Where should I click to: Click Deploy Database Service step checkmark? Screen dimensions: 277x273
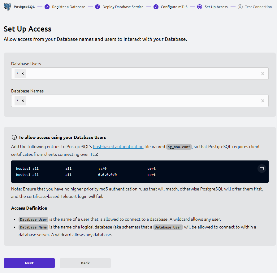[x=97, y=7]
